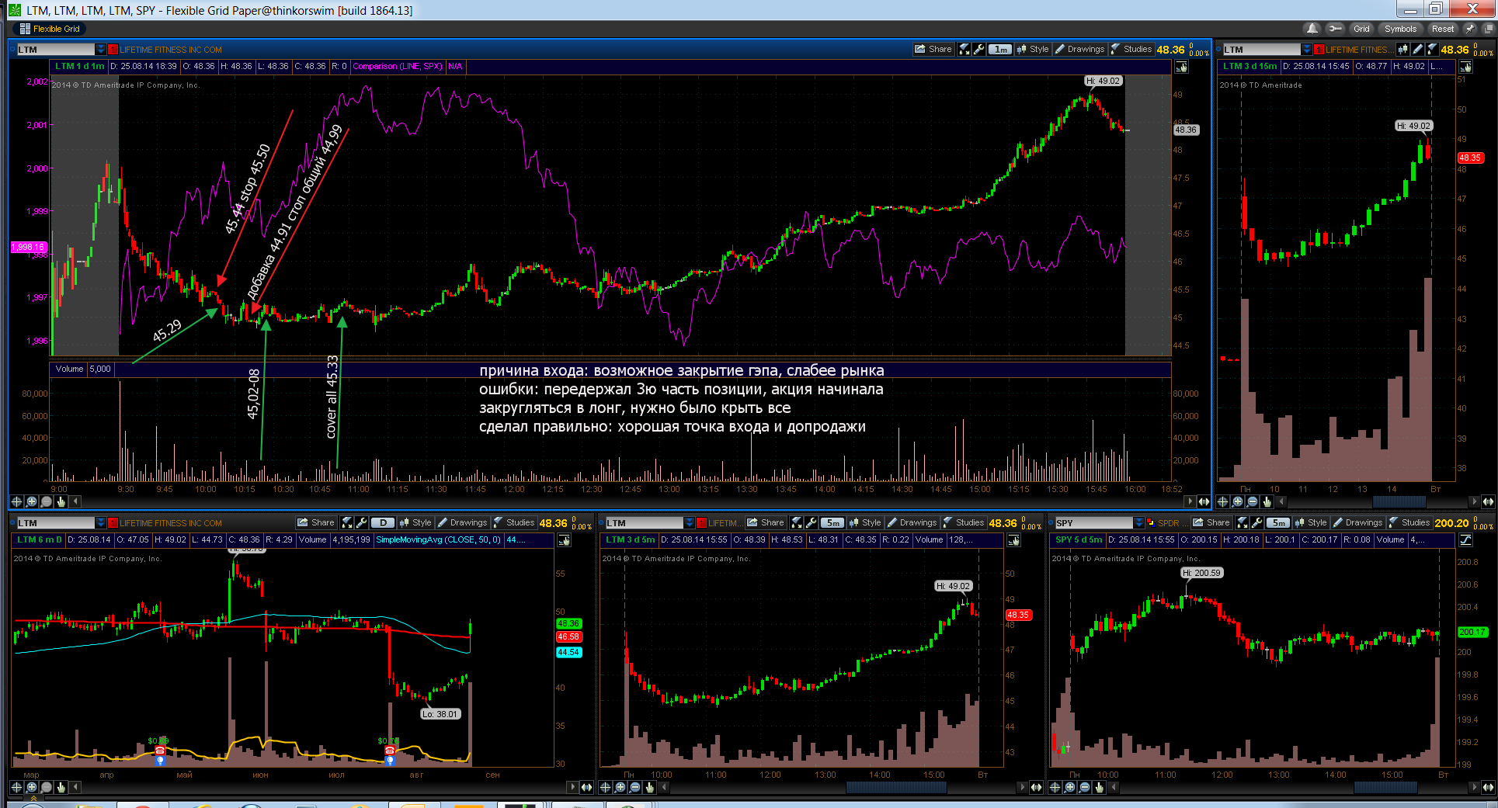Screen dimensions: 1498x808
Task: Select crosshair tool below main 1m chart
Action: [x=16, y=501]
